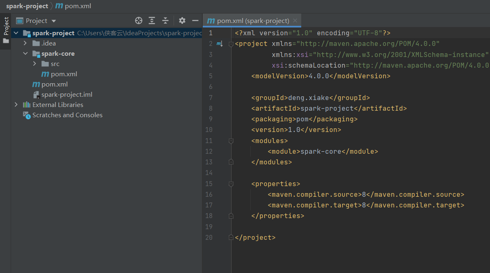The image size is (490, 273).
Task: Click the Expand All icon in Project panel
Action: click(152, 20)
